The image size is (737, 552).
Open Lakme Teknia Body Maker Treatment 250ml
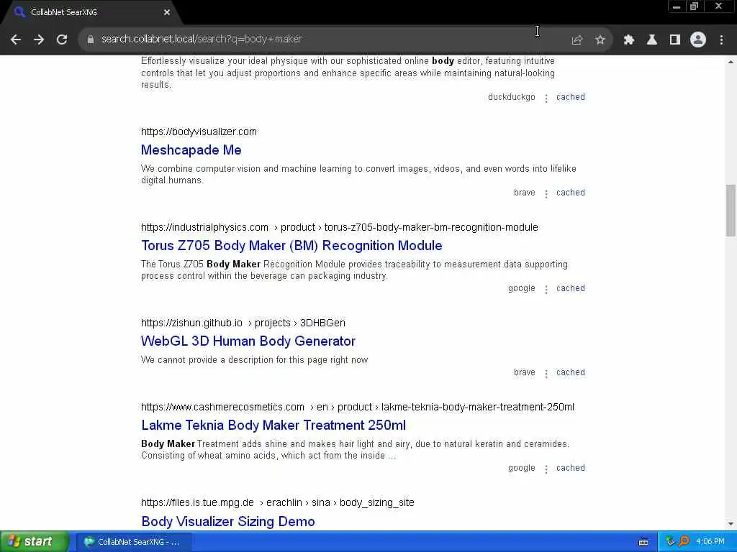[x=273, y=425]
